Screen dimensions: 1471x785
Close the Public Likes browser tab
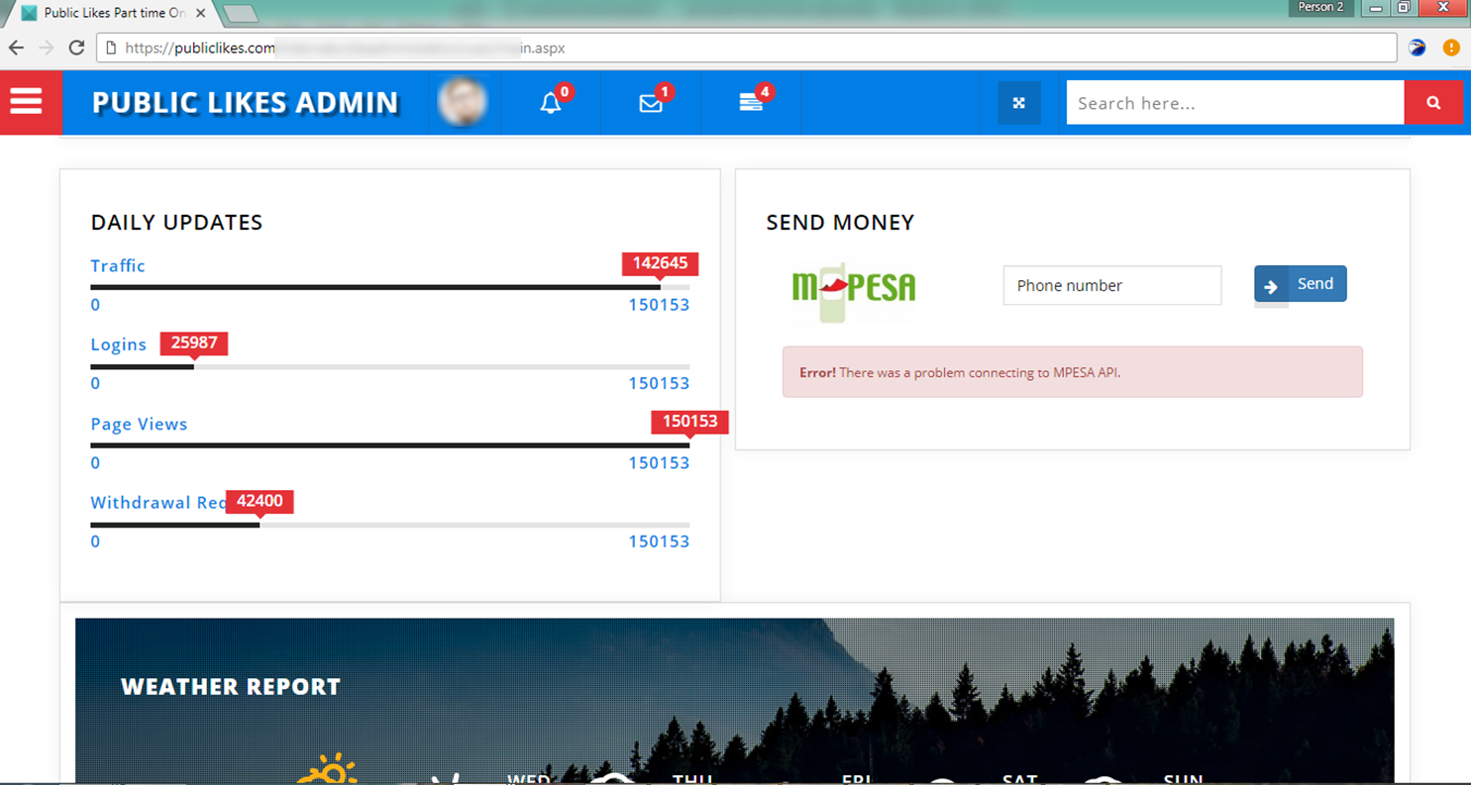click(200, 13)
